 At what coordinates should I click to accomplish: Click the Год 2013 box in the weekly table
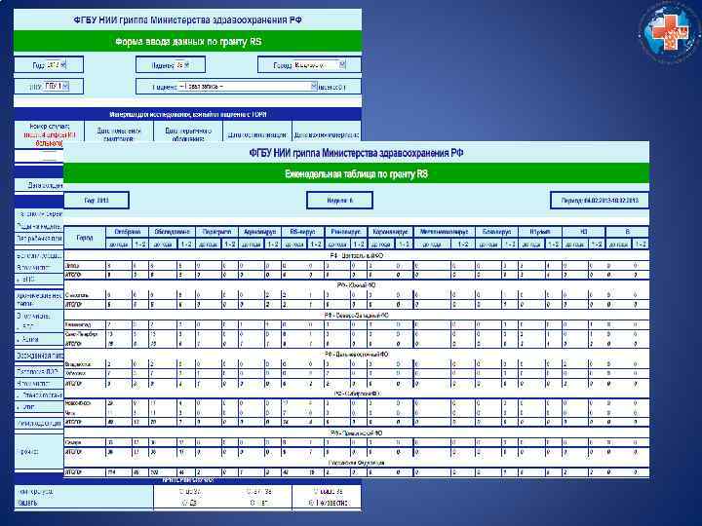97,201
